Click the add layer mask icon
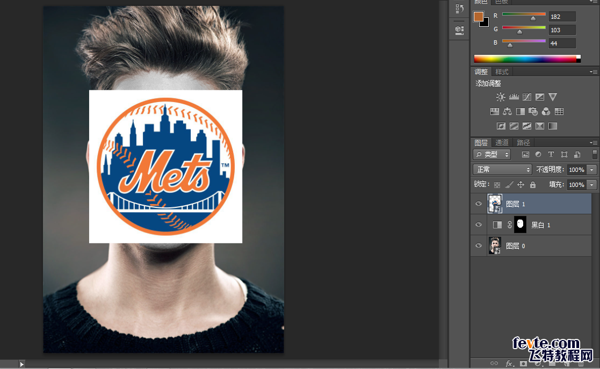This screenshot has height=369, width=600. pos(523,363)
